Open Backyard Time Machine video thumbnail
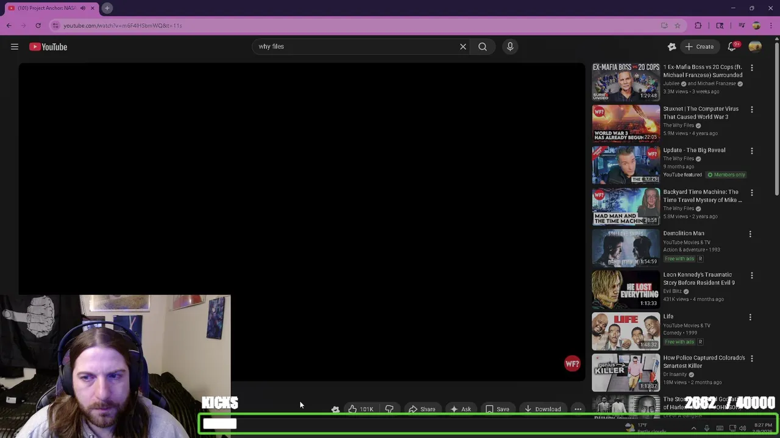Screen dimensions: 780x438 [626, 206]
